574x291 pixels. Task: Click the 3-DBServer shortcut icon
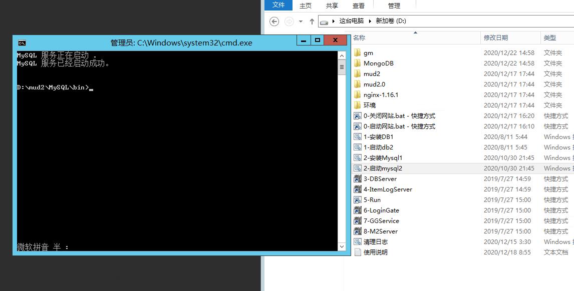(x=358, y=179)
